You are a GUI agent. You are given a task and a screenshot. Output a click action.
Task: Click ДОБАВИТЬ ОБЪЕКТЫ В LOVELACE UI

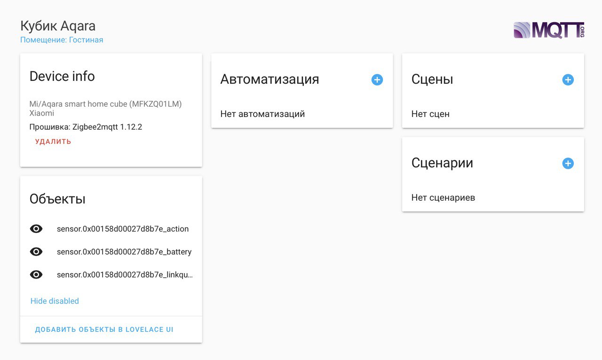tap(104, 329)
